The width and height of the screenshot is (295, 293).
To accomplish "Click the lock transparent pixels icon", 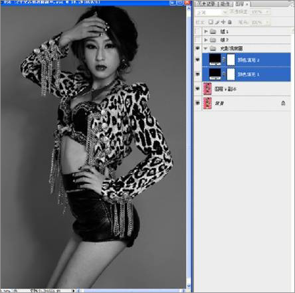I will point(211,22).
